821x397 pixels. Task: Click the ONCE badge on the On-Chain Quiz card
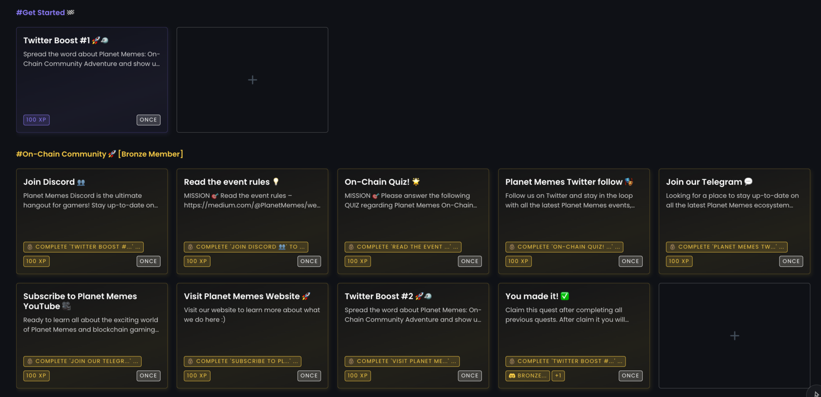(x=470, y=261)
